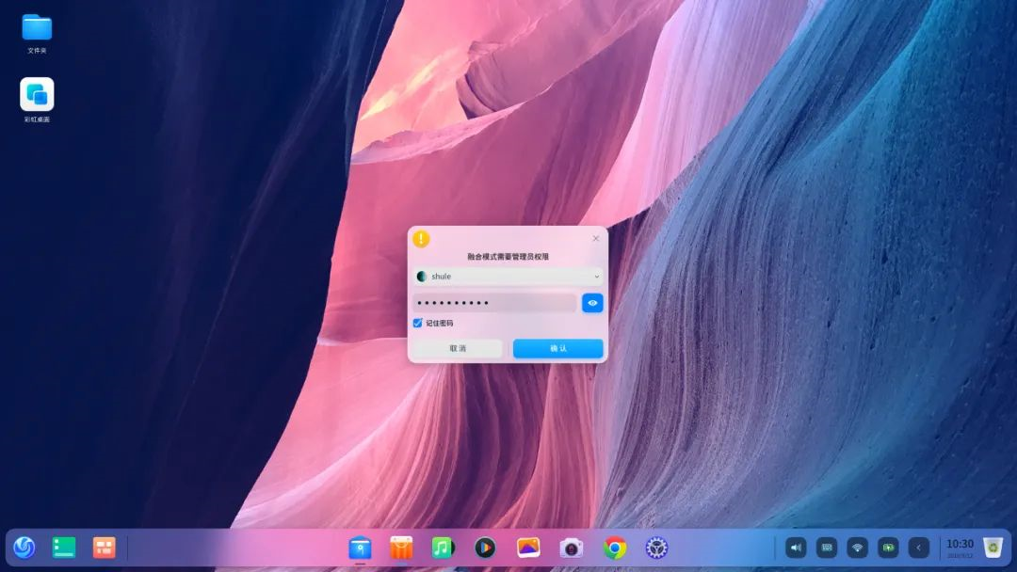Toggle password visibility with eye button
The image size is (1017, 572).
coord(592,303)
